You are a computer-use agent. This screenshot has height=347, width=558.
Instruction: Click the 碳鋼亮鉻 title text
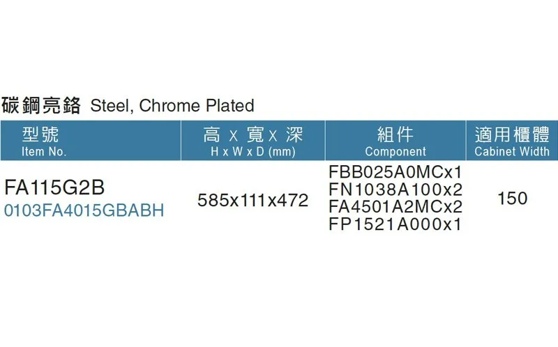click(42, 106)
